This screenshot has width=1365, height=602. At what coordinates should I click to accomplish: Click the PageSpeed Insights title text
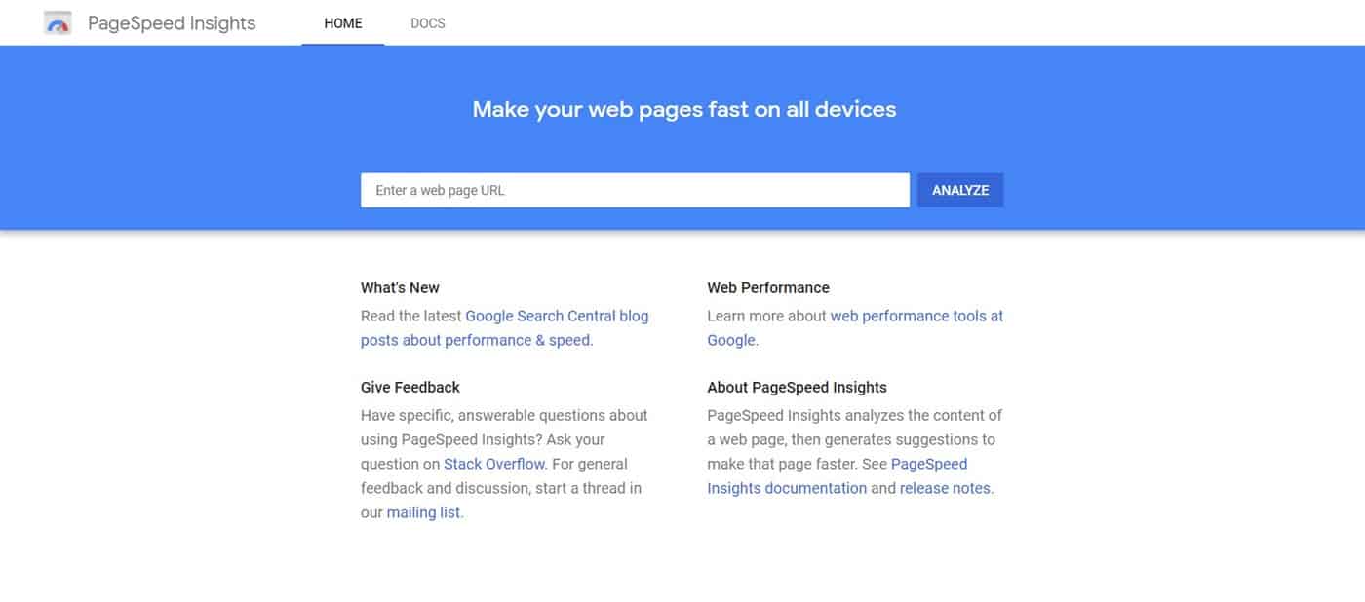point(171,21)
